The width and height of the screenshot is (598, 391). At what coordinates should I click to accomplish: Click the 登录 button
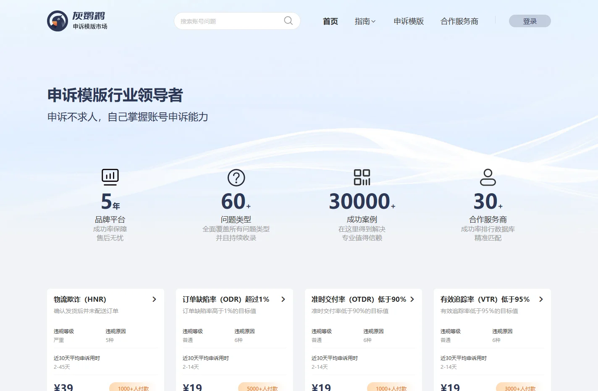(x=530, y=21)
